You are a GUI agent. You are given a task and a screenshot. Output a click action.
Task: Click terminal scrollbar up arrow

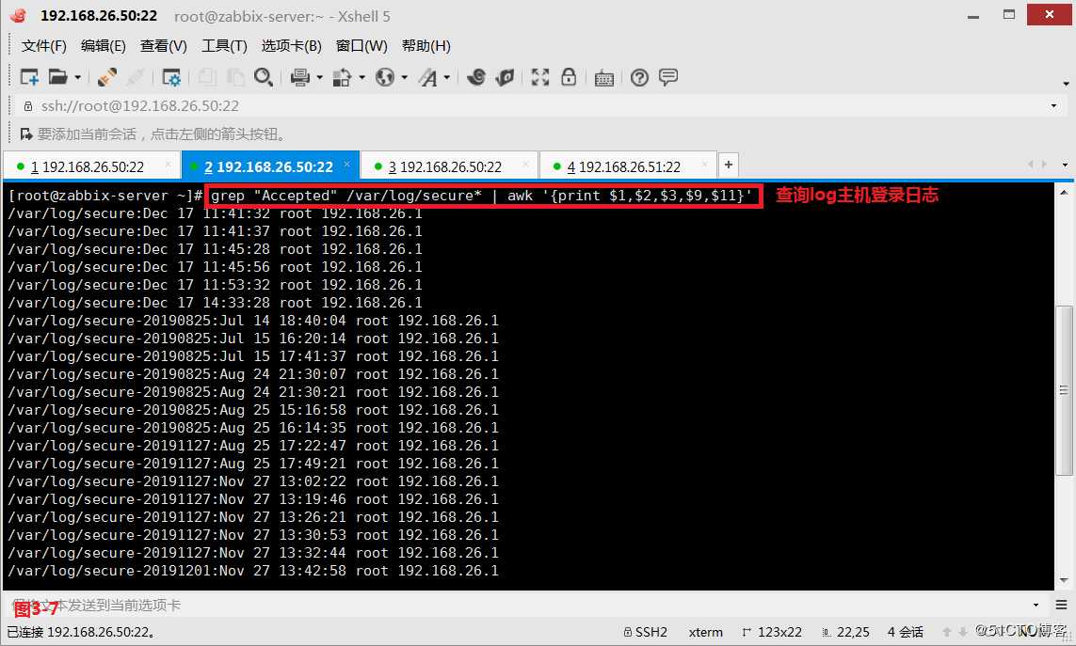(1065, 194)
